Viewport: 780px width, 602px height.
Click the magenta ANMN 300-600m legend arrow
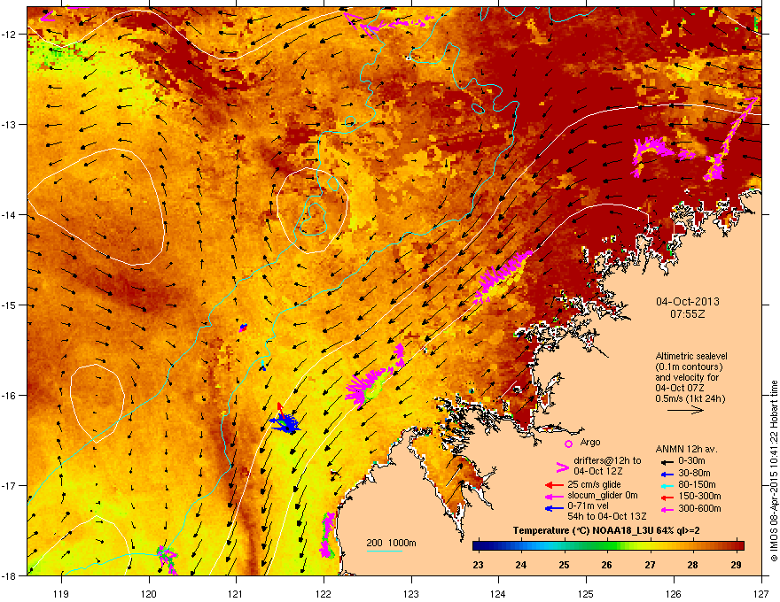coord(667,509)
